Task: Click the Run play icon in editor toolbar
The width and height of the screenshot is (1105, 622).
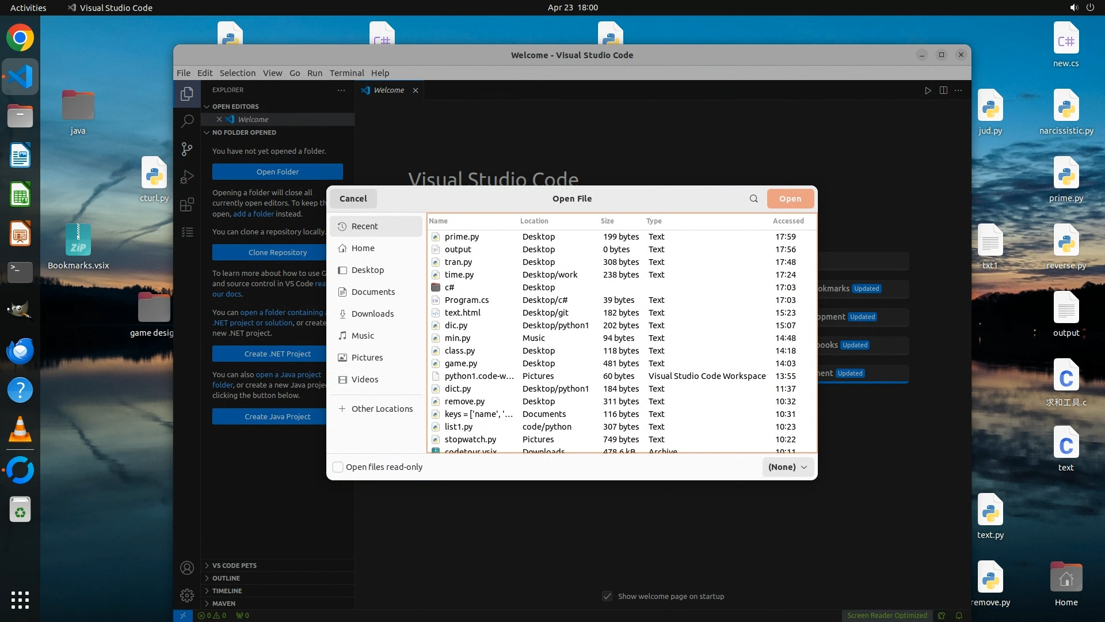Action: coord(928,90)
